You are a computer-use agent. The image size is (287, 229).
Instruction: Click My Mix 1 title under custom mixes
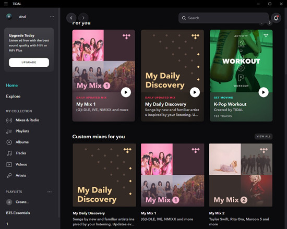148,213
